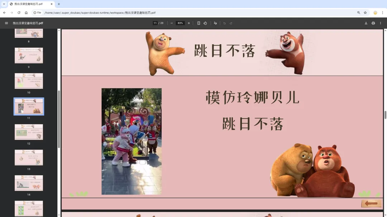
Task: Select the highlighted page 11 thumbnail
Action: point(29,106)
